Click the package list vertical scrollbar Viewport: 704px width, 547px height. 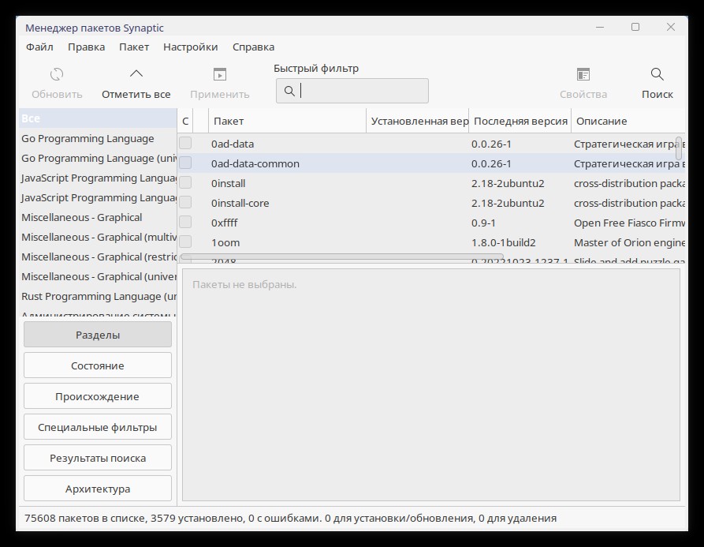coord(679,148)
